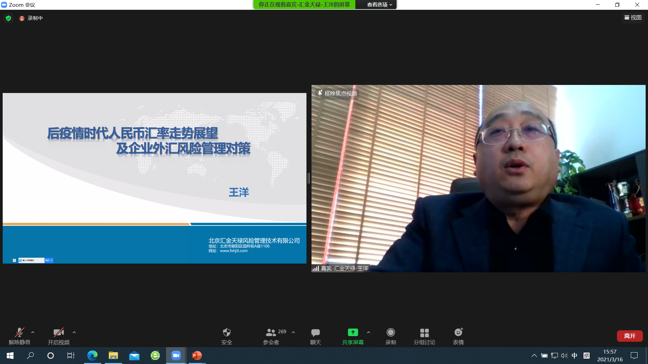This screenshot has width=648, height=364.
Task: Open the Security (安全) shield icon
Action: coord(226,333)
